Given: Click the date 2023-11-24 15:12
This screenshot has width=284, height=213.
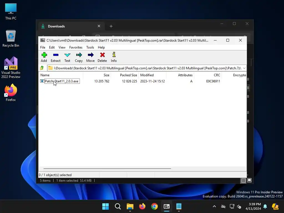Looking at the screenshot, I should click(153, 81).
